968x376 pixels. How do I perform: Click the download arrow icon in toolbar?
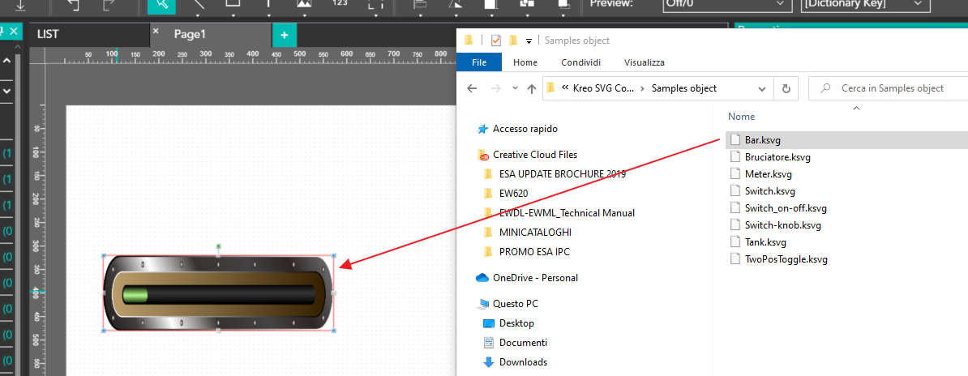tap(19, 6)
